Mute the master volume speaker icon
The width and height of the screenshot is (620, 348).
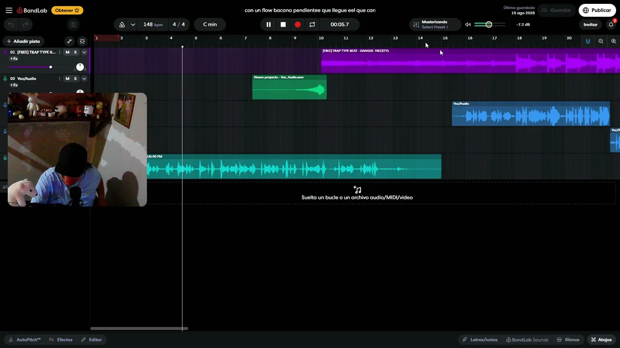[x=468, y=25]
